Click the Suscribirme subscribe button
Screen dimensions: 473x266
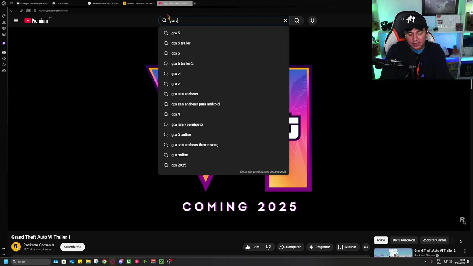click(72, 247)
